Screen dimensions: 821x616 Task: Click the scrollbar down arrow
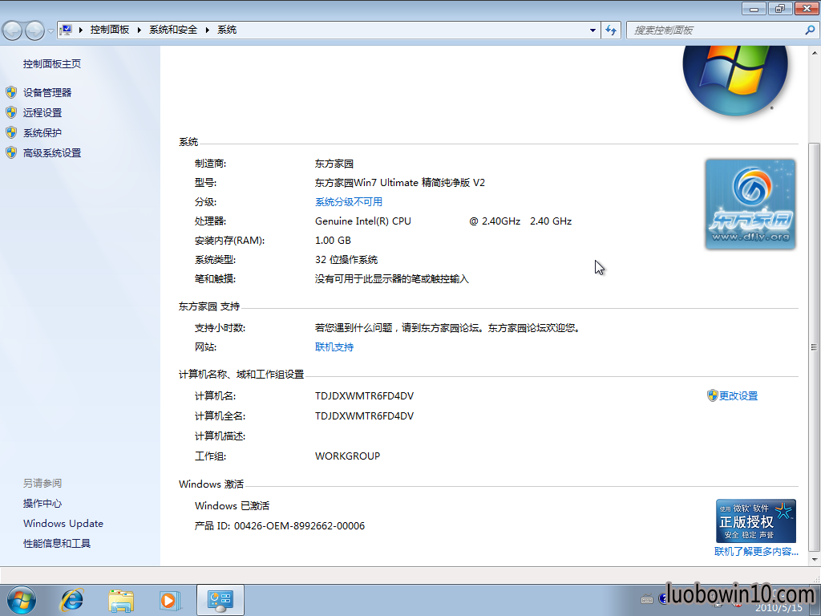815,559
